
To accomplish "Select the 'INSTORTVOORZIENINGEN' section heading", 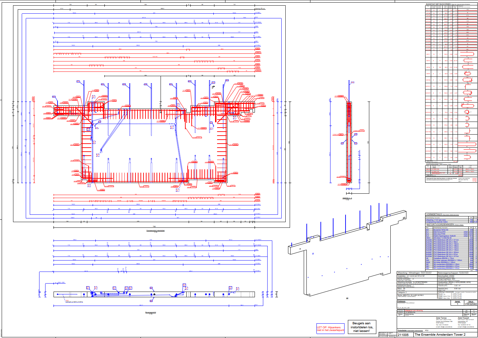I will 440,224.
